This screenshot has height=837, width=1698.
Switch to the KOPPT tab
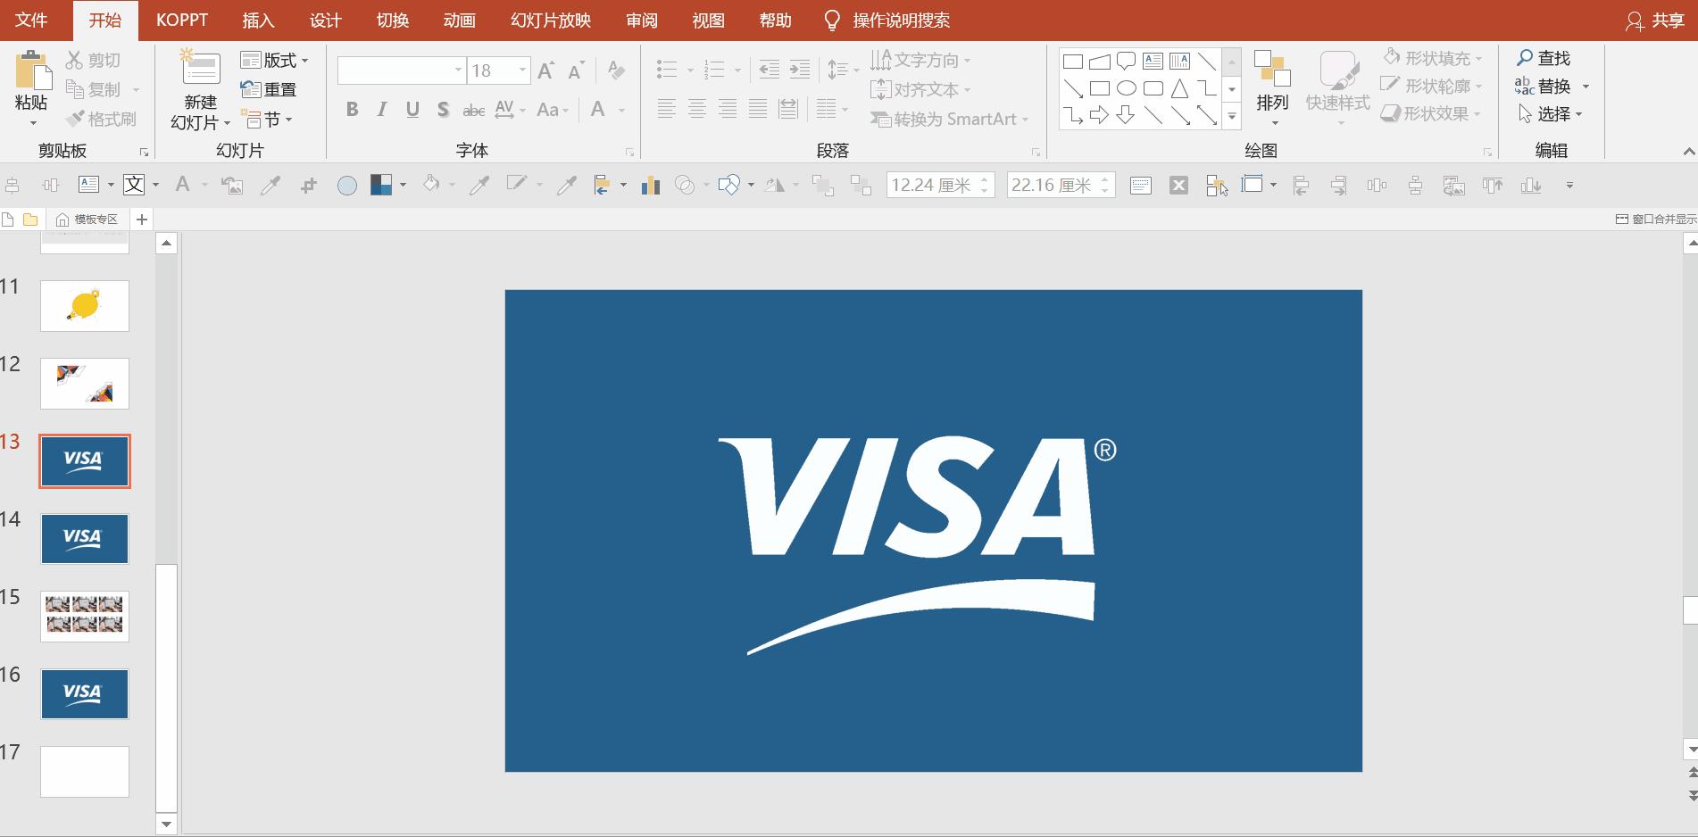click(x=182, y=20)
